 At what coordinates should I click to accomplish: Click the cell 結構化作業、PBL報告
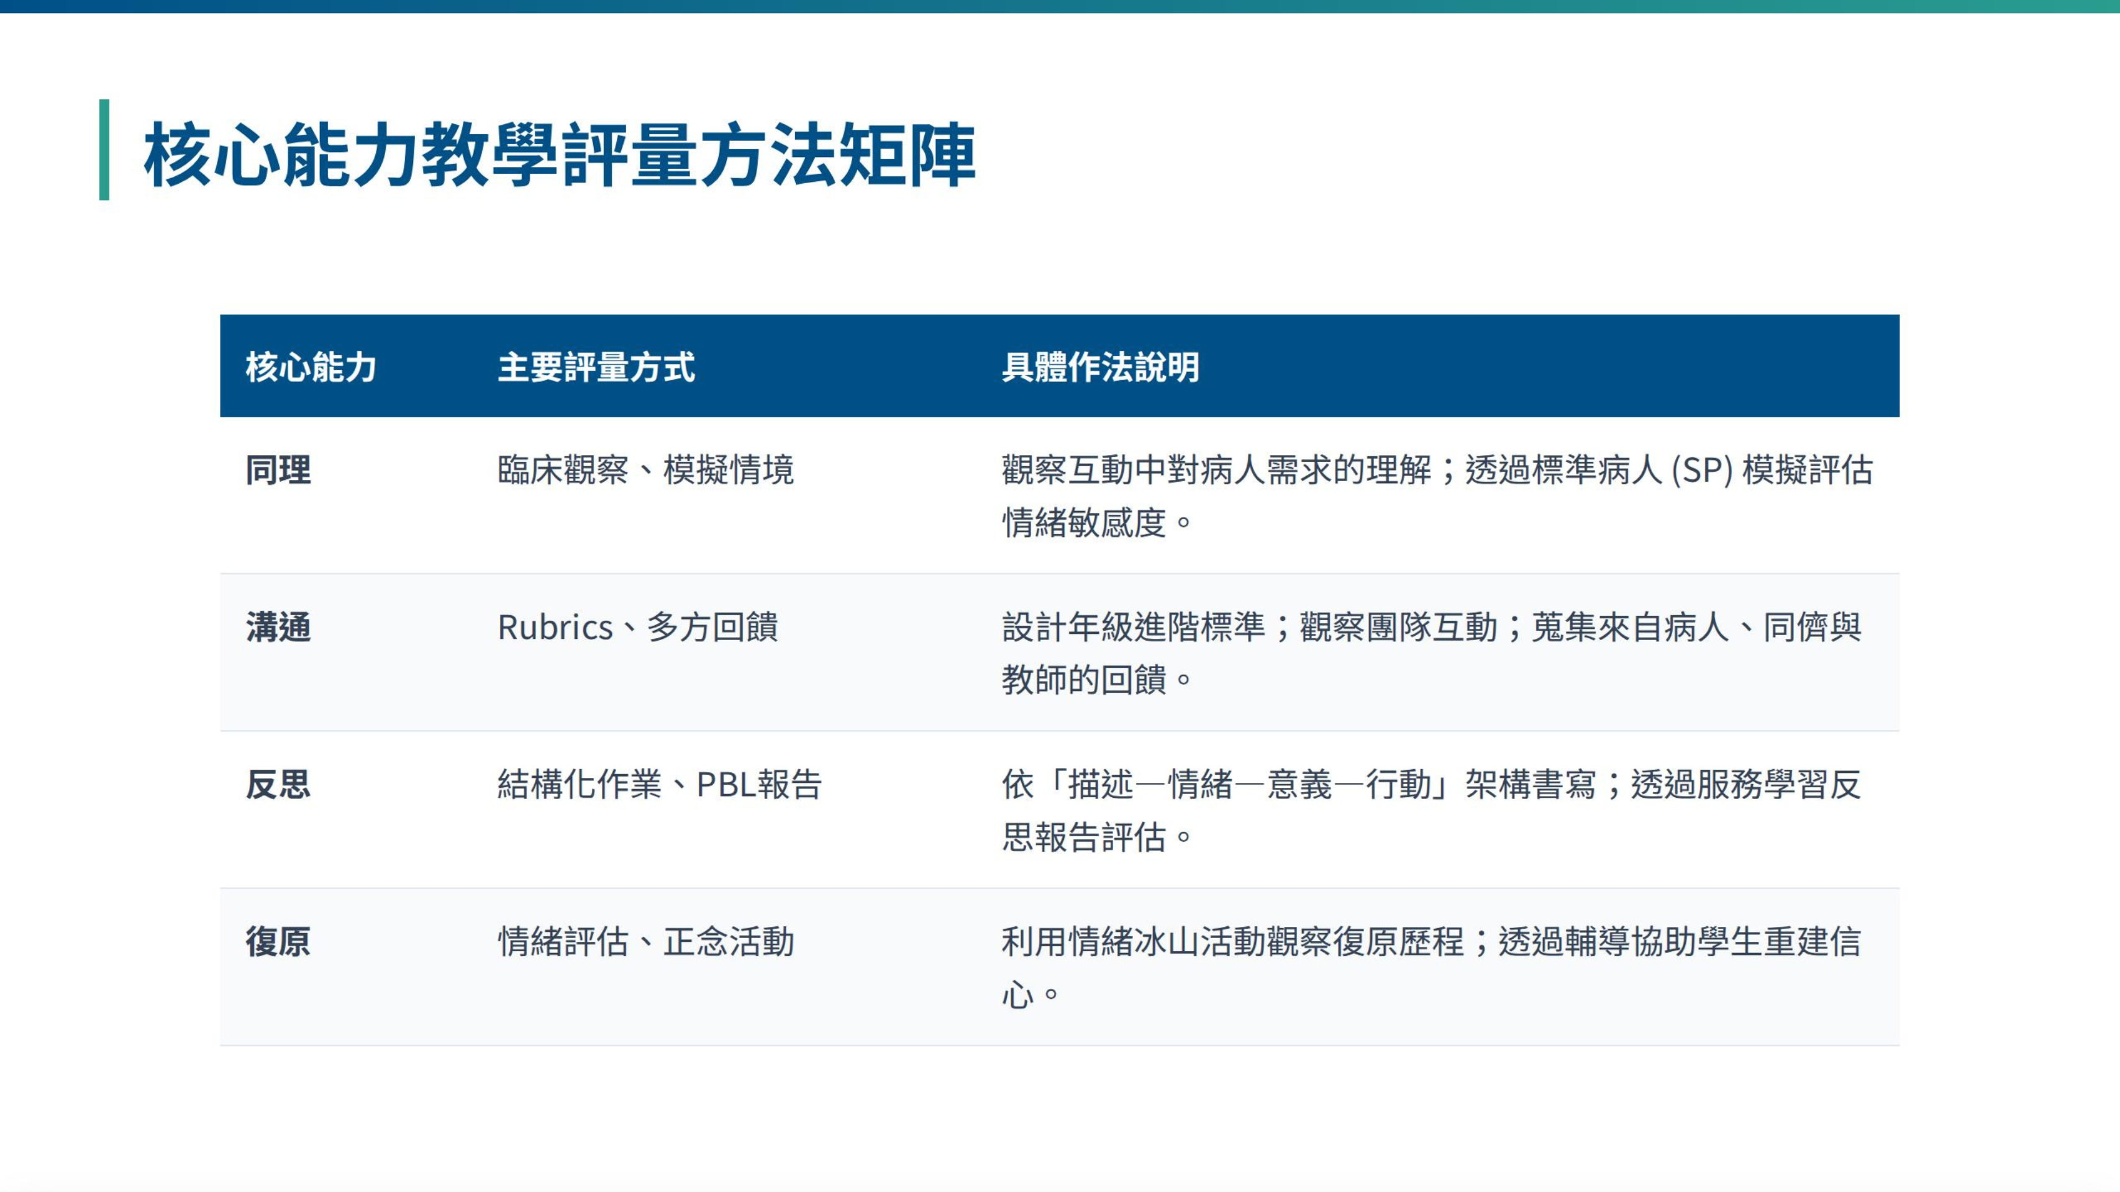pyautogui.click(x=659, y=785)
